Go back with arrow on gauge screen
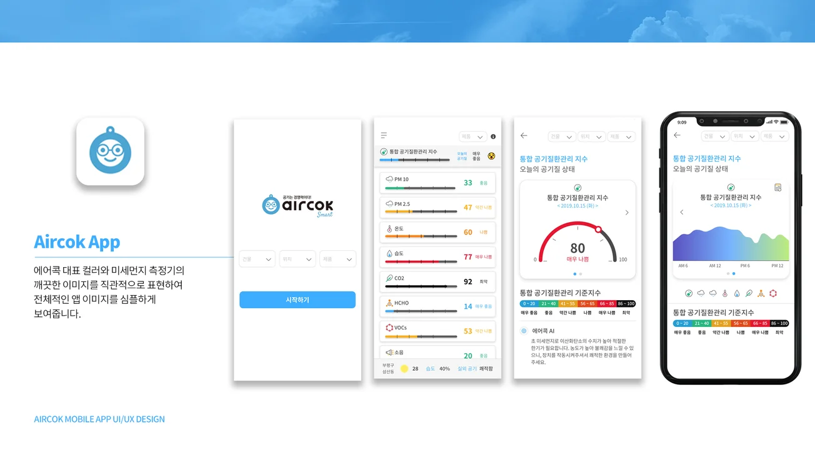 (x=524, y=135)
